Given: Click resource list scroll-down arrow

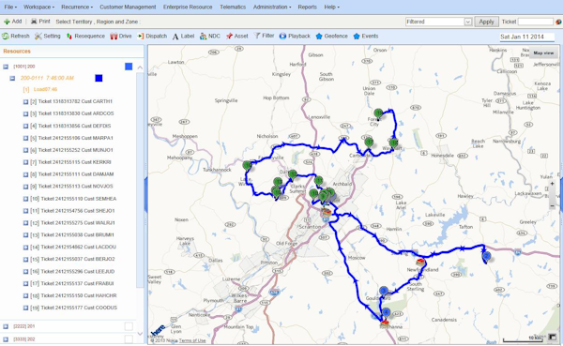Looking at the screenshot, I should click(x=140, y=334).
